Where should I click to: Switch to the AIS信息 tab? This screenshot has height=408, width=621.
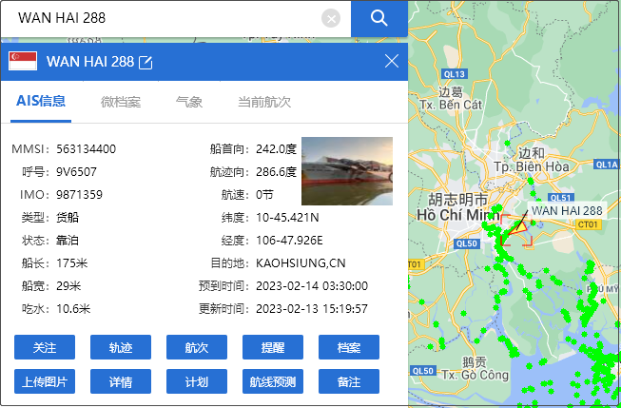pos(41,101)
